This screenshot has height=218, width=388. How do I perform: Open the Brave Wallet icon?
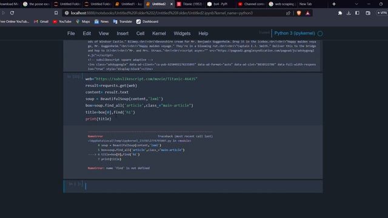pos(368,13)
